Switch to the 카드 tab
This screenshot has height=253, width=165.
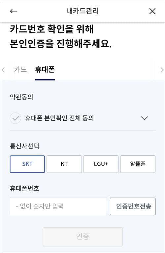point(20,70)
